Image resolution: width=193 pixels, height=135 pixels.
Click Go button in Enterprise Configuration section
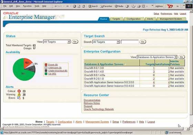pos(182,57)
